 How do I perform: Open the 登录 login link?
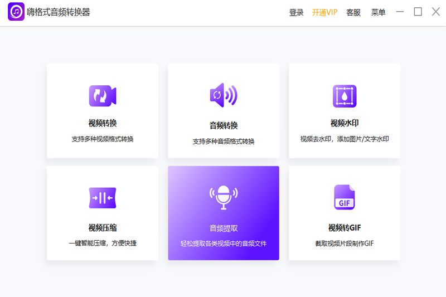(x=297, y=13)
